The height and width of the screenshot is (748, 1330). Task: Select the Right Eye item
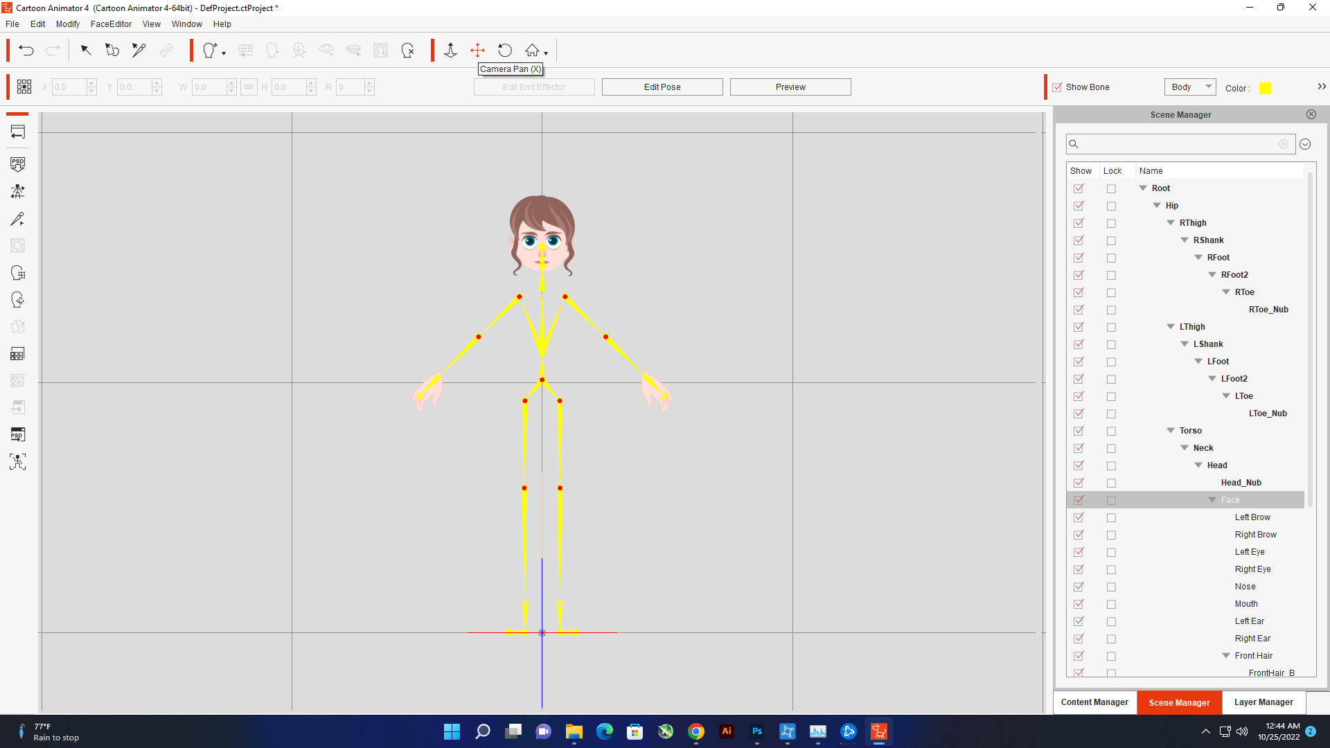[1252, 569]
